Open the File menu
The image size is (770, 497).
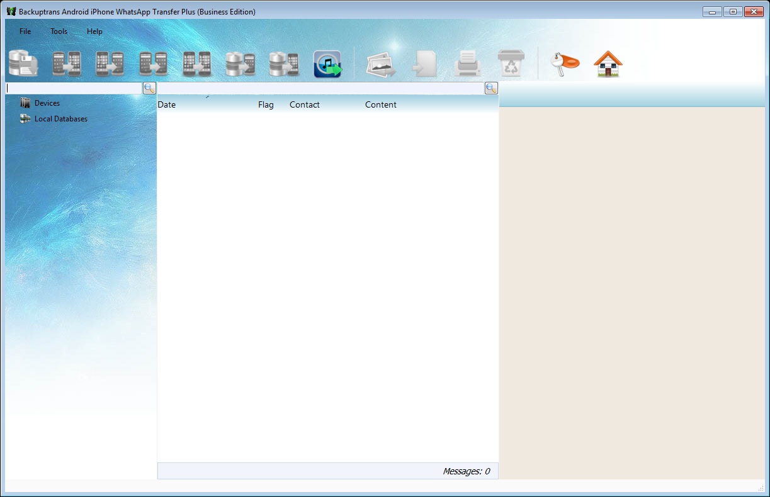[25, 31]
